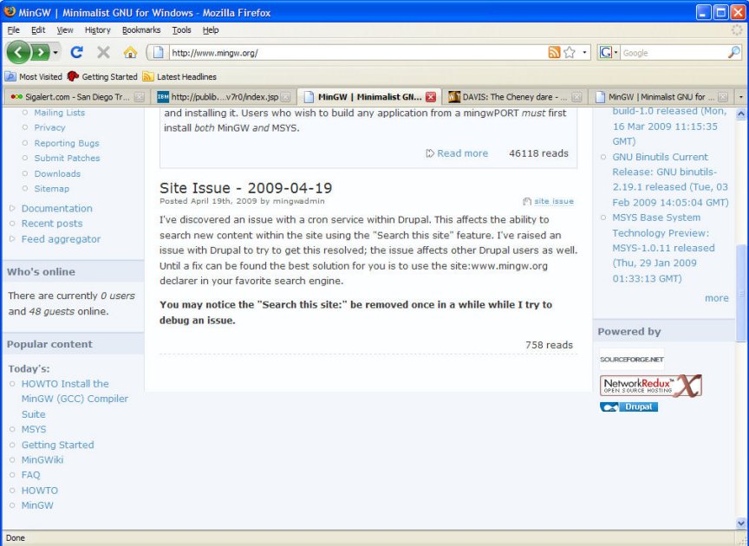Viewport: 749px width, 546px height.
Task: Open the Network Redux hosting logo
Action: [x=650, y=386]
